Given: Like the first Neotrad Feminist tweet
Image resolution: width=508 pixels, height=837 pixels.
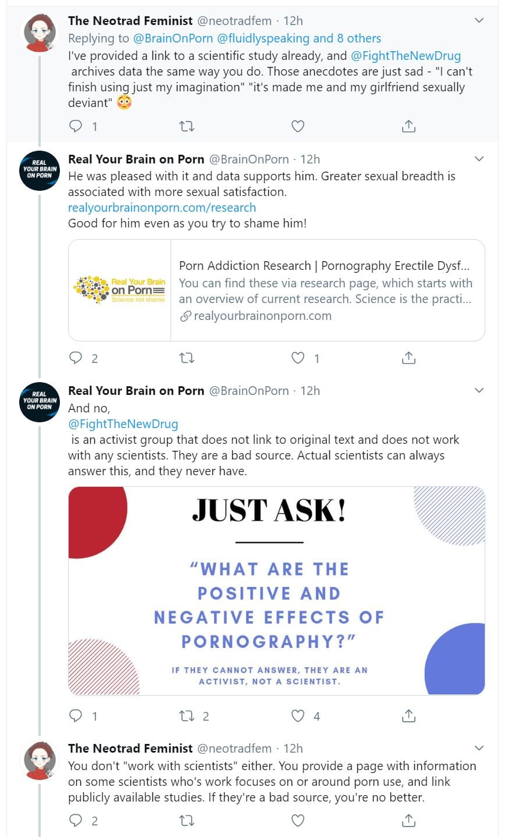Looking at the screenshot, I should pyautogui.click(x=297, y=126).
